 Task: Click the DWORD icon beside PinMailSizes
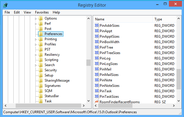click(x=97, y=75)
